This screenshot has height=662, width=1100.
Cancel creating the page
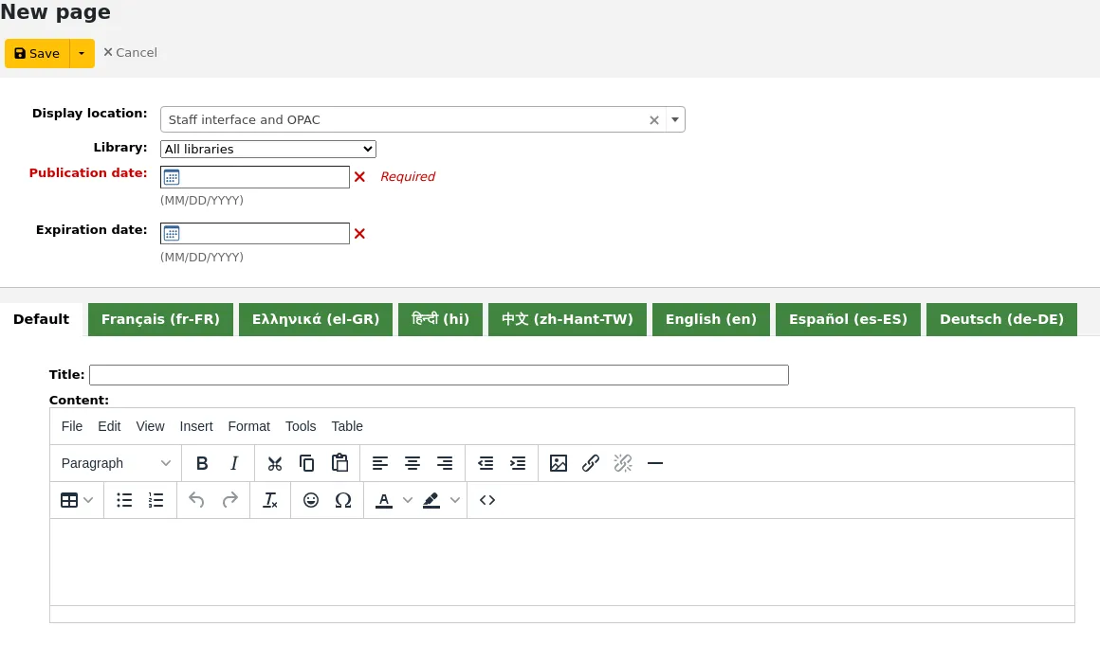coord(131,52)
